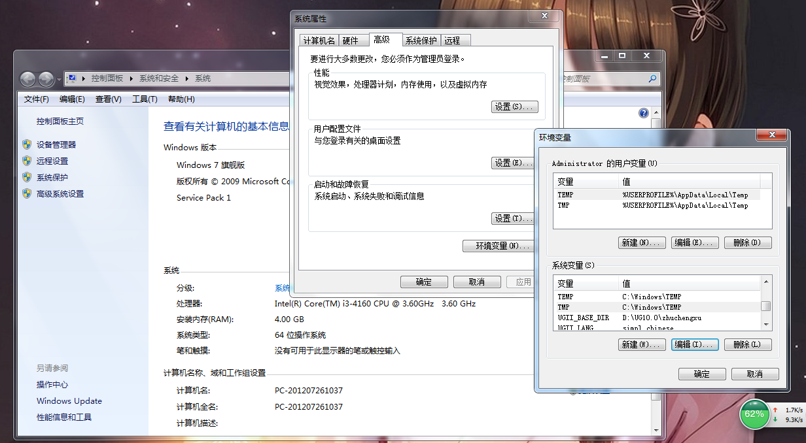This screenshot has width=806, height=443.
Task: Open 操作中心 link
Action: pos(52,385)
